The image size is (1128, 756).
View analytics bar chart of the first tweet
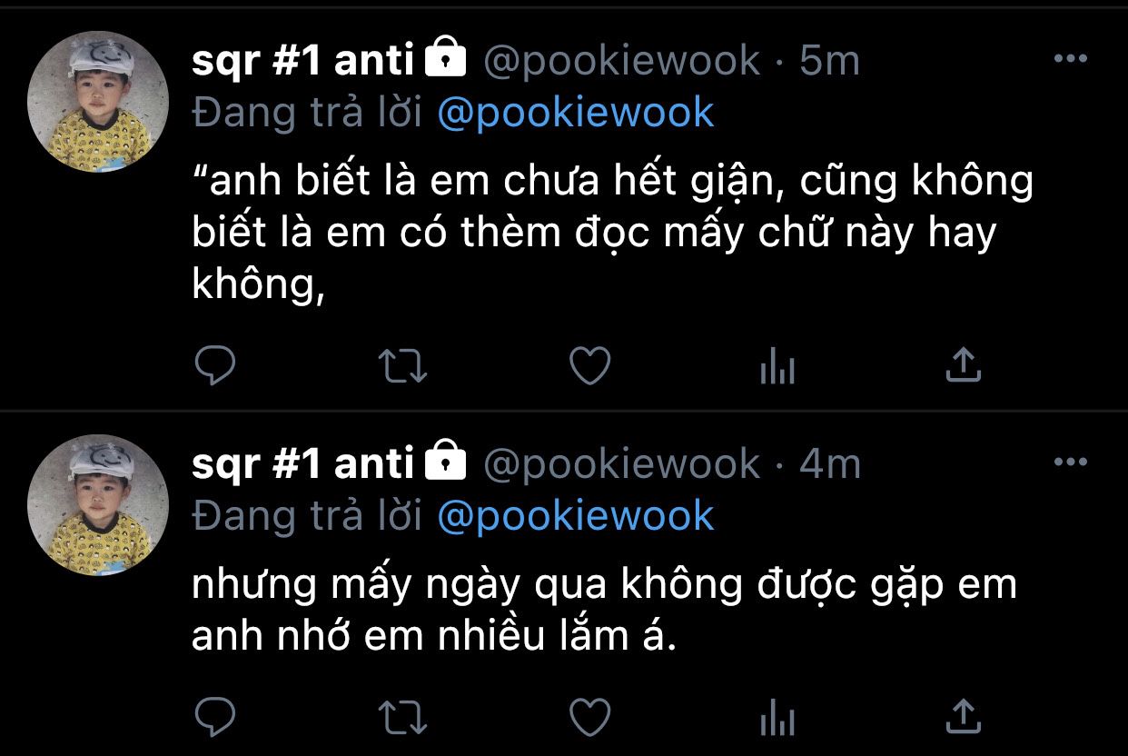[777, 366]
